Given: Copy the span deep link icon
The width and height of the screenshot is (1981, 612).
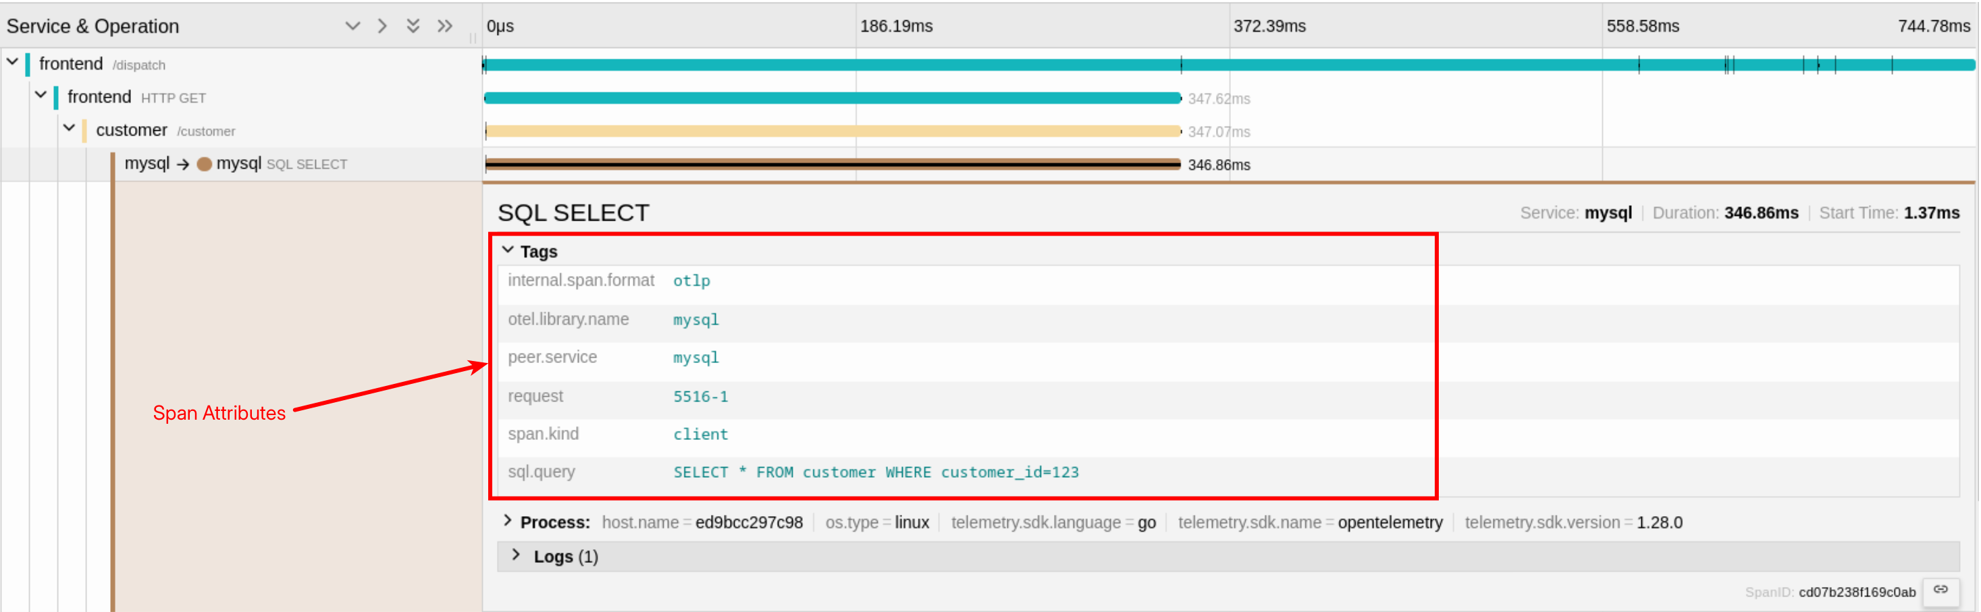Looking at the screenshot, I should coord(1940,590).
